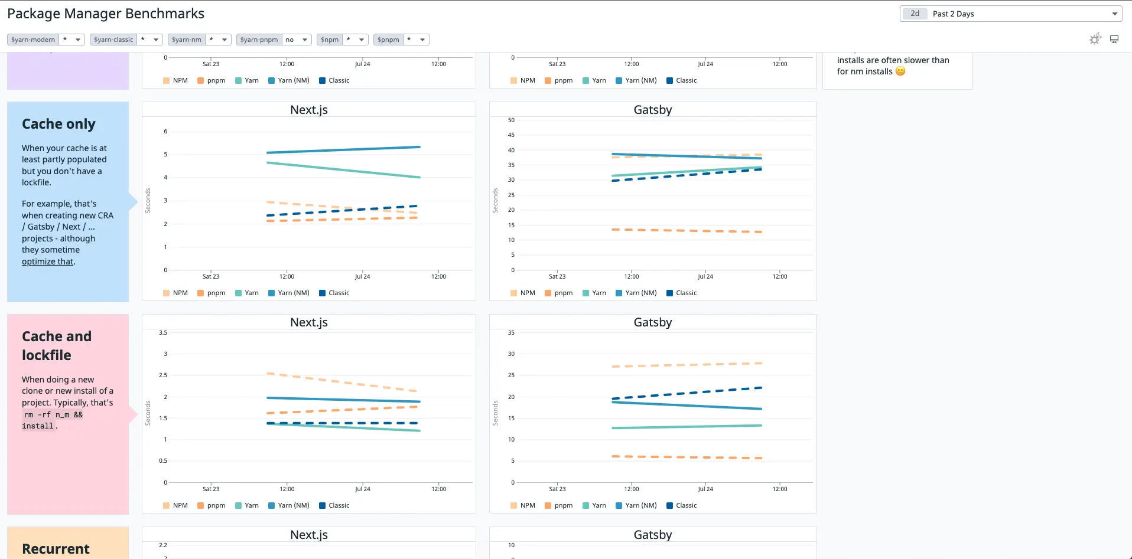Viewport: 1132px width, 559px height.
Task: Select NPM in Cache and lockfile Next.js legend
Action: [x=175, y=505]
